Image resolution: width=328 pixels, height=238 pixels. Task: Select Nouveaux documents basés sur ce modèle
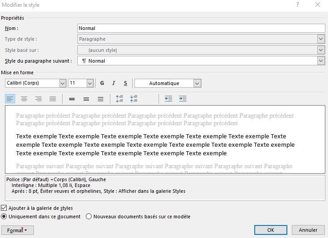(88, 217)
